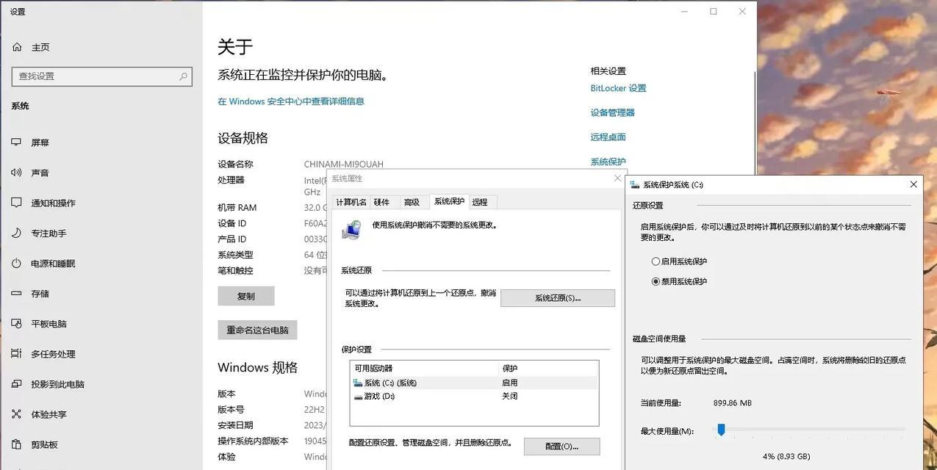Switch to the 系统保护 tab
937x470 pixels.
click(x=449, y=200)
